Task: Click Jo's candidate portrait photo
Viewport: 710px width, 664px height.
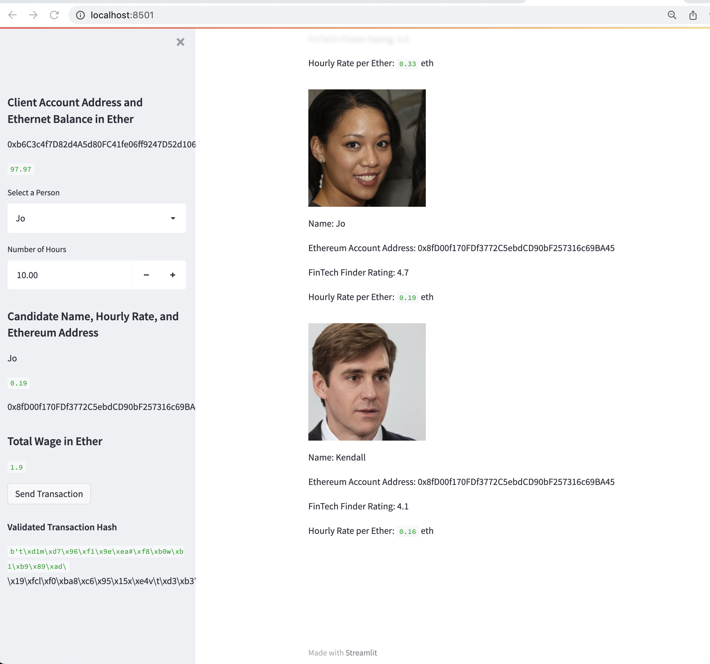Action: pos(367,147)
